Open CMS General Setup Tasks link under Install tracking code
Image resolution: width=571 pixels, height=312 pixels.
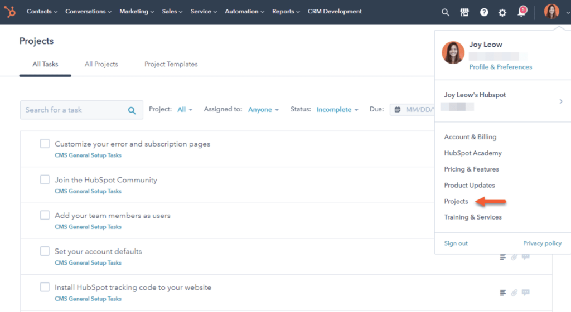click(88, 299)
